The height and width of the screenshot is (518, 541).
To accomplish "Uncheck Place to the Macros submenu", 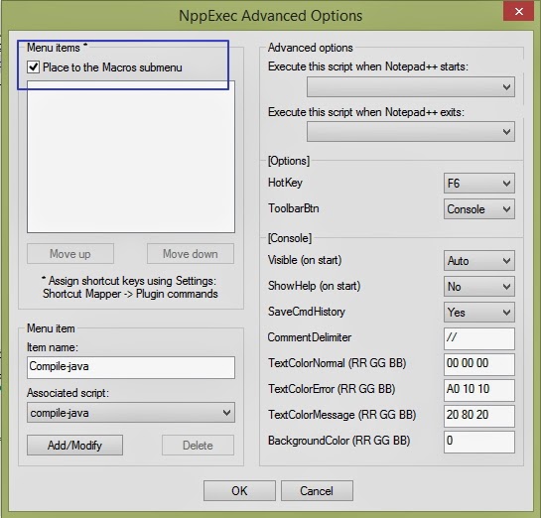I will pyautogui.click(x=33, y=66).
